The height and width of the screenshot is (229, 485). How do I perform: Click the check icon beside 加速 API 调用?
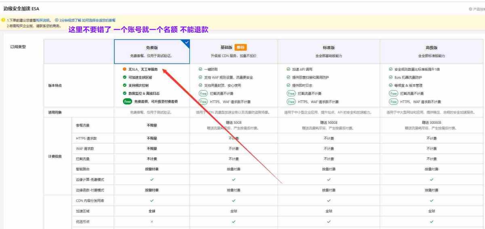coord(288,69)
